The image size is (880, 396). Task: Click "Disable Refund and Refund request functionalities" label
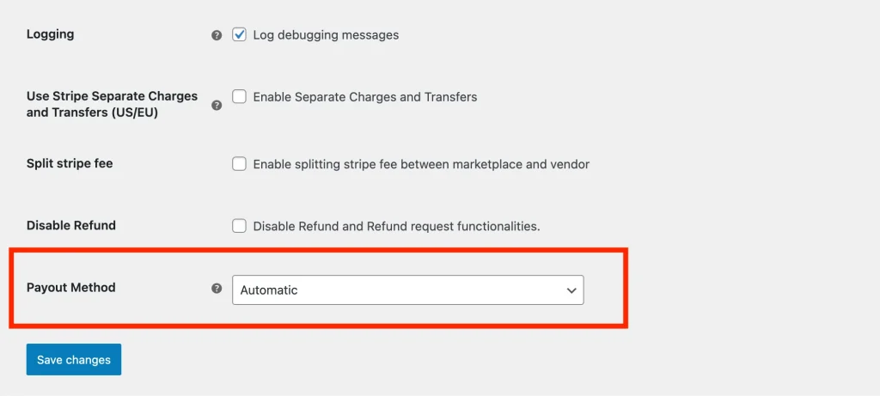point(396,227)
